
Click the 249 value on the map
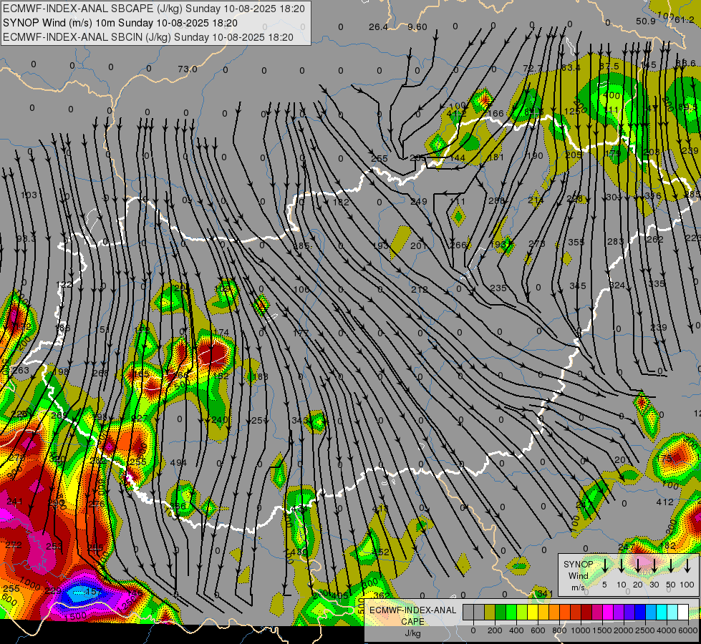click(419, 202)
